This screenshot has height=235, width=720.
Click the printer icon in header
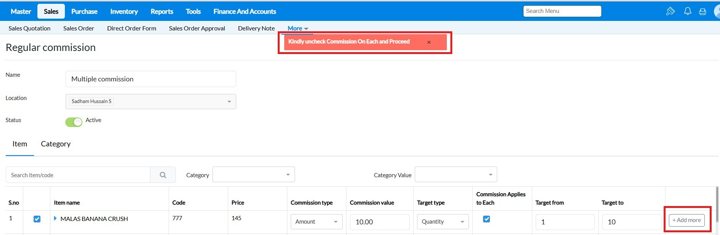702,12
